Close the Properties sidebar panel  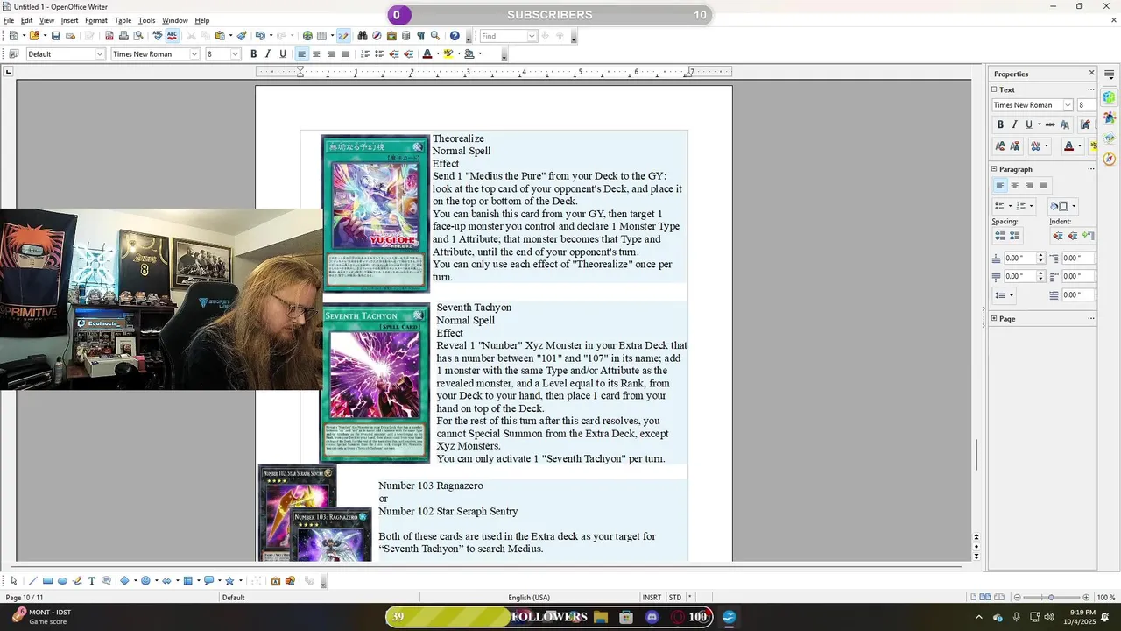[1091, 74]
